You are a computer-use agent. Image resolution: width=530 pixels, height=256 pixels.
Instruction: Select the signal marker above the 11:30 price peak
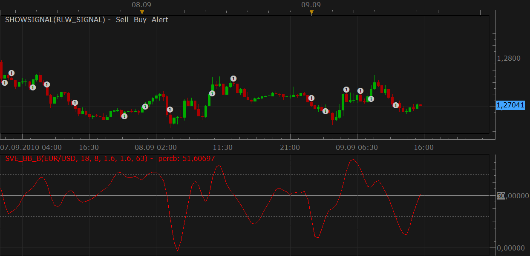[233, 78]
